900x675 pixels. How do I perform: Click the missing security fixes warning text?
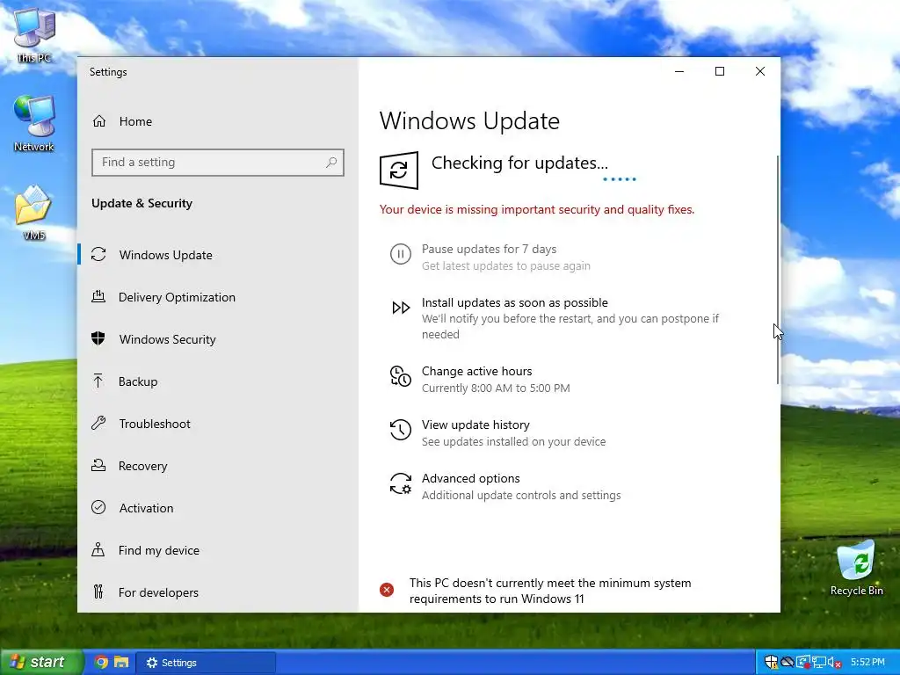coord(537,209)
